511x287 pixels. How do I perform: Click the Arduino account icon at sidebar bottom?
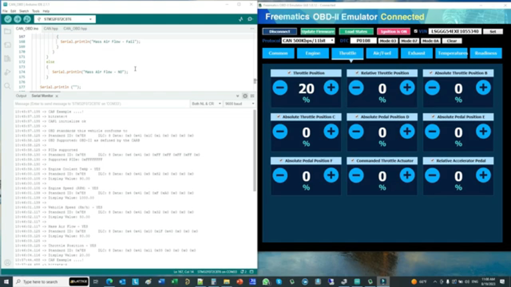tap(7, 263)
